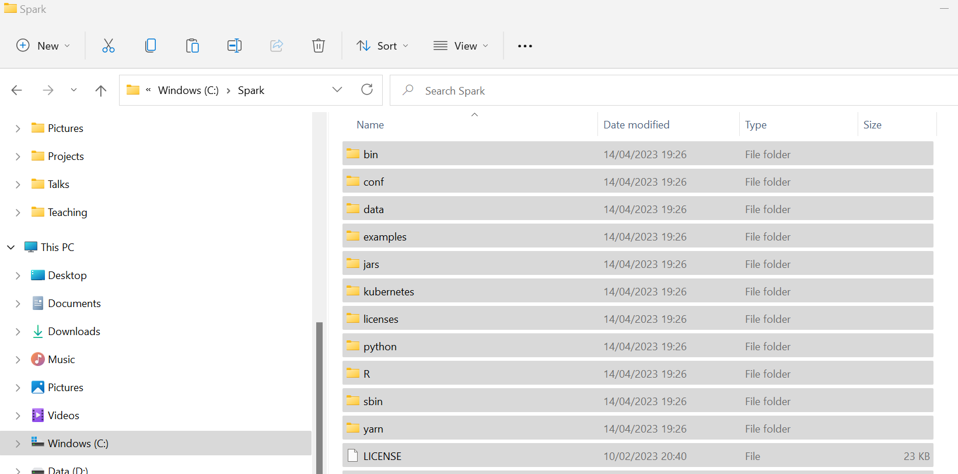
Task: Click the Paste clipboard icon
Action: [193, 46]
